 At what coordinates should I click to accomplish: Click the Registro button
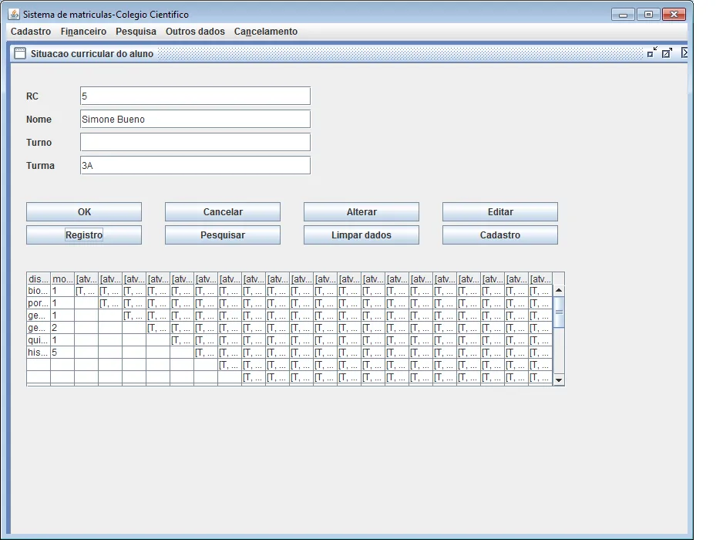84,235
